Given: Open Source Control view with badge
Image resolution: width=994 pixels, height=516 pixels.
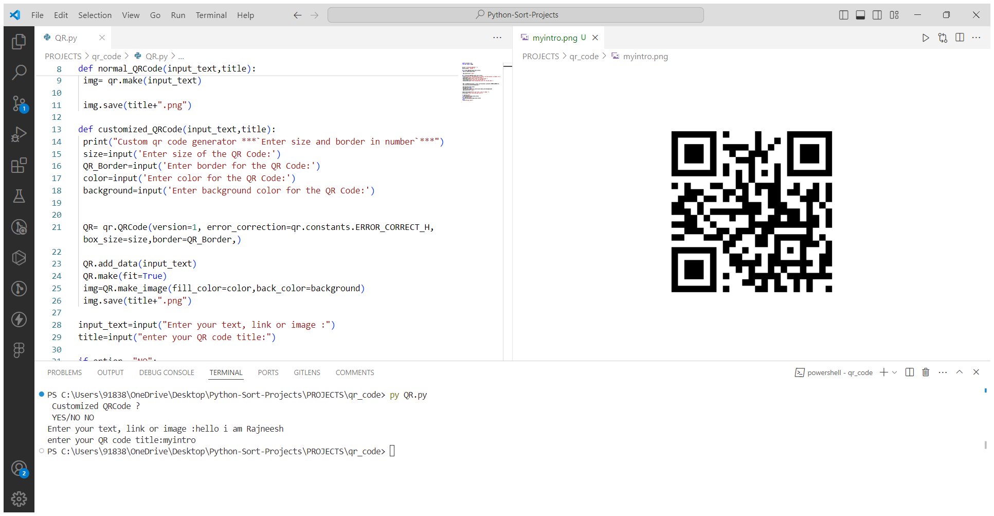Looking at the screenshot, I should [19, 103].
